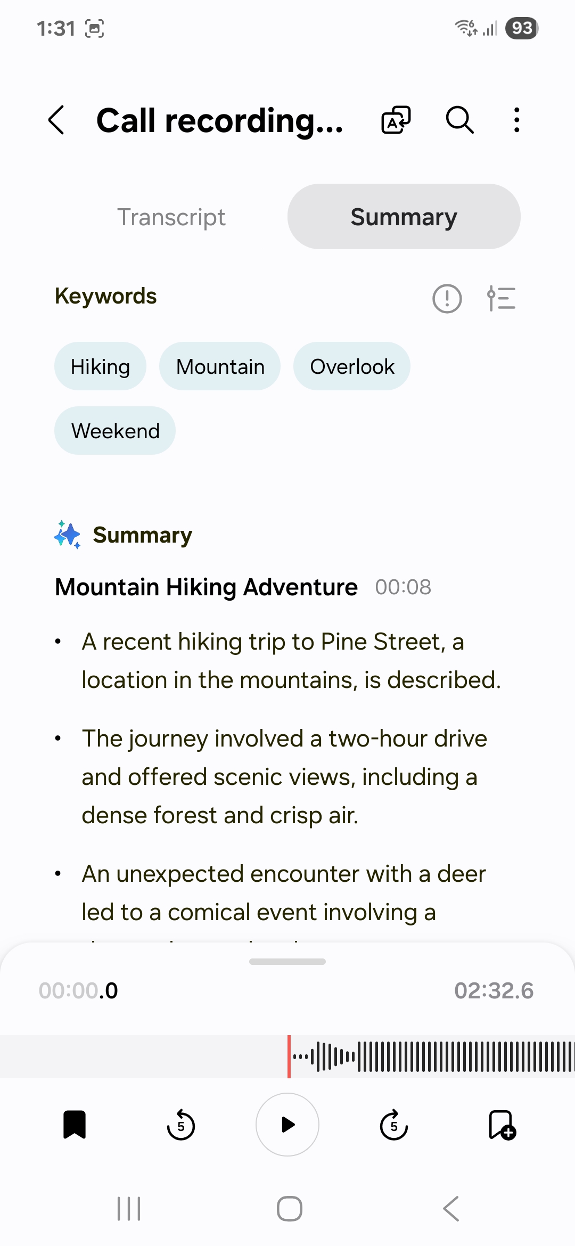Screen dimensions: 575x1246
Task: Tap the Overlook keyword chip
Action: coord(352,366)
